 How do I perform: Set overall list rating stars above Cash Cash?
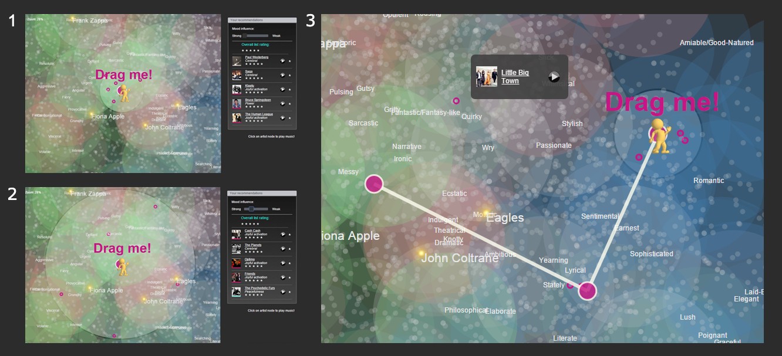tap(250, 224)
